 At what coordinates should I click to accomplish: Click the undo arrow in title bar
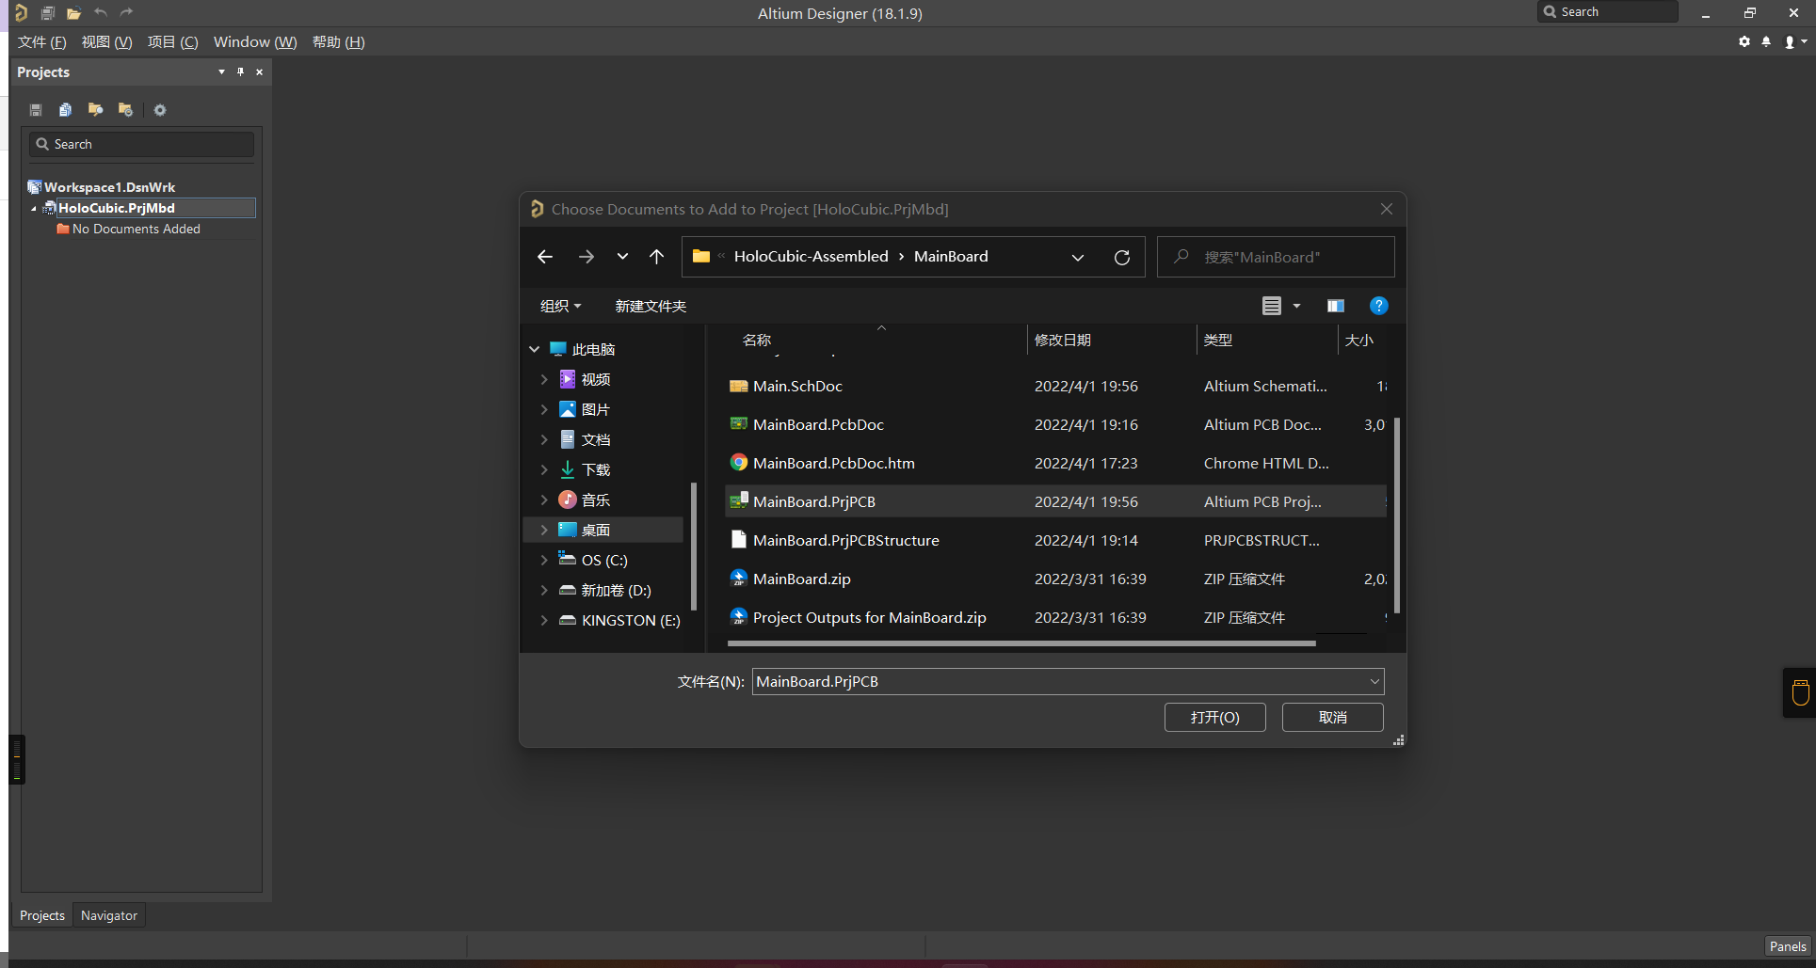101,12
